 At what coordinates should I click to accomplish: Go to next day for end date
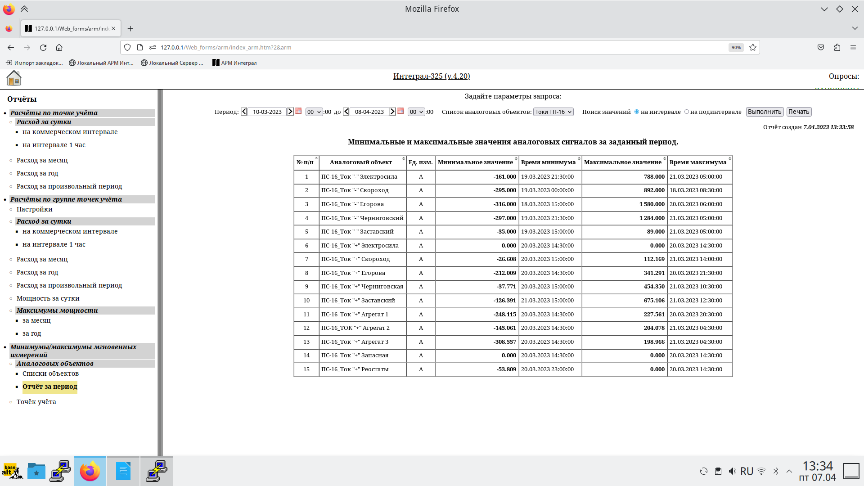(x=392, y=112)
